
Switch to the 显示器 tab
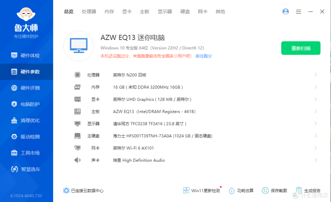click(x=165, y=12)
